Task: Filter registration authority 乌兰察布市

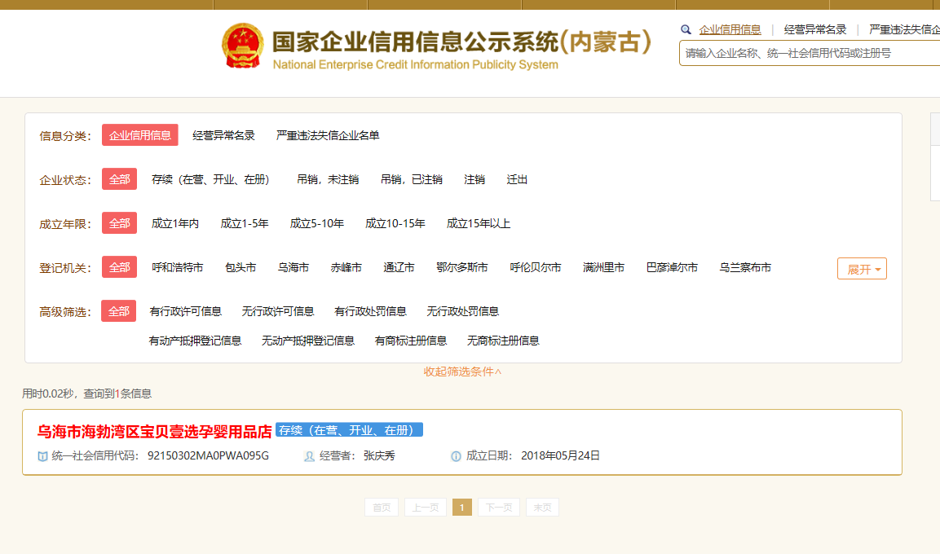Action: point(745,268)
